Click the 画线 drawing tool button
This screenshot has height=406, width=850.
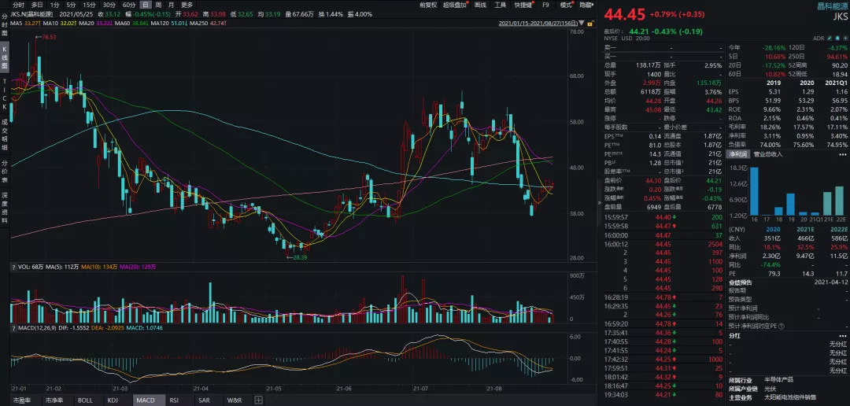(481, 5)
